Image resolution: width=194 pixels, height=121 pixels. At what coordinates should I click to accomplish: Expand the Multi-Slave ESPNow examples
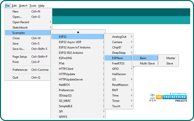click(145, 64)
